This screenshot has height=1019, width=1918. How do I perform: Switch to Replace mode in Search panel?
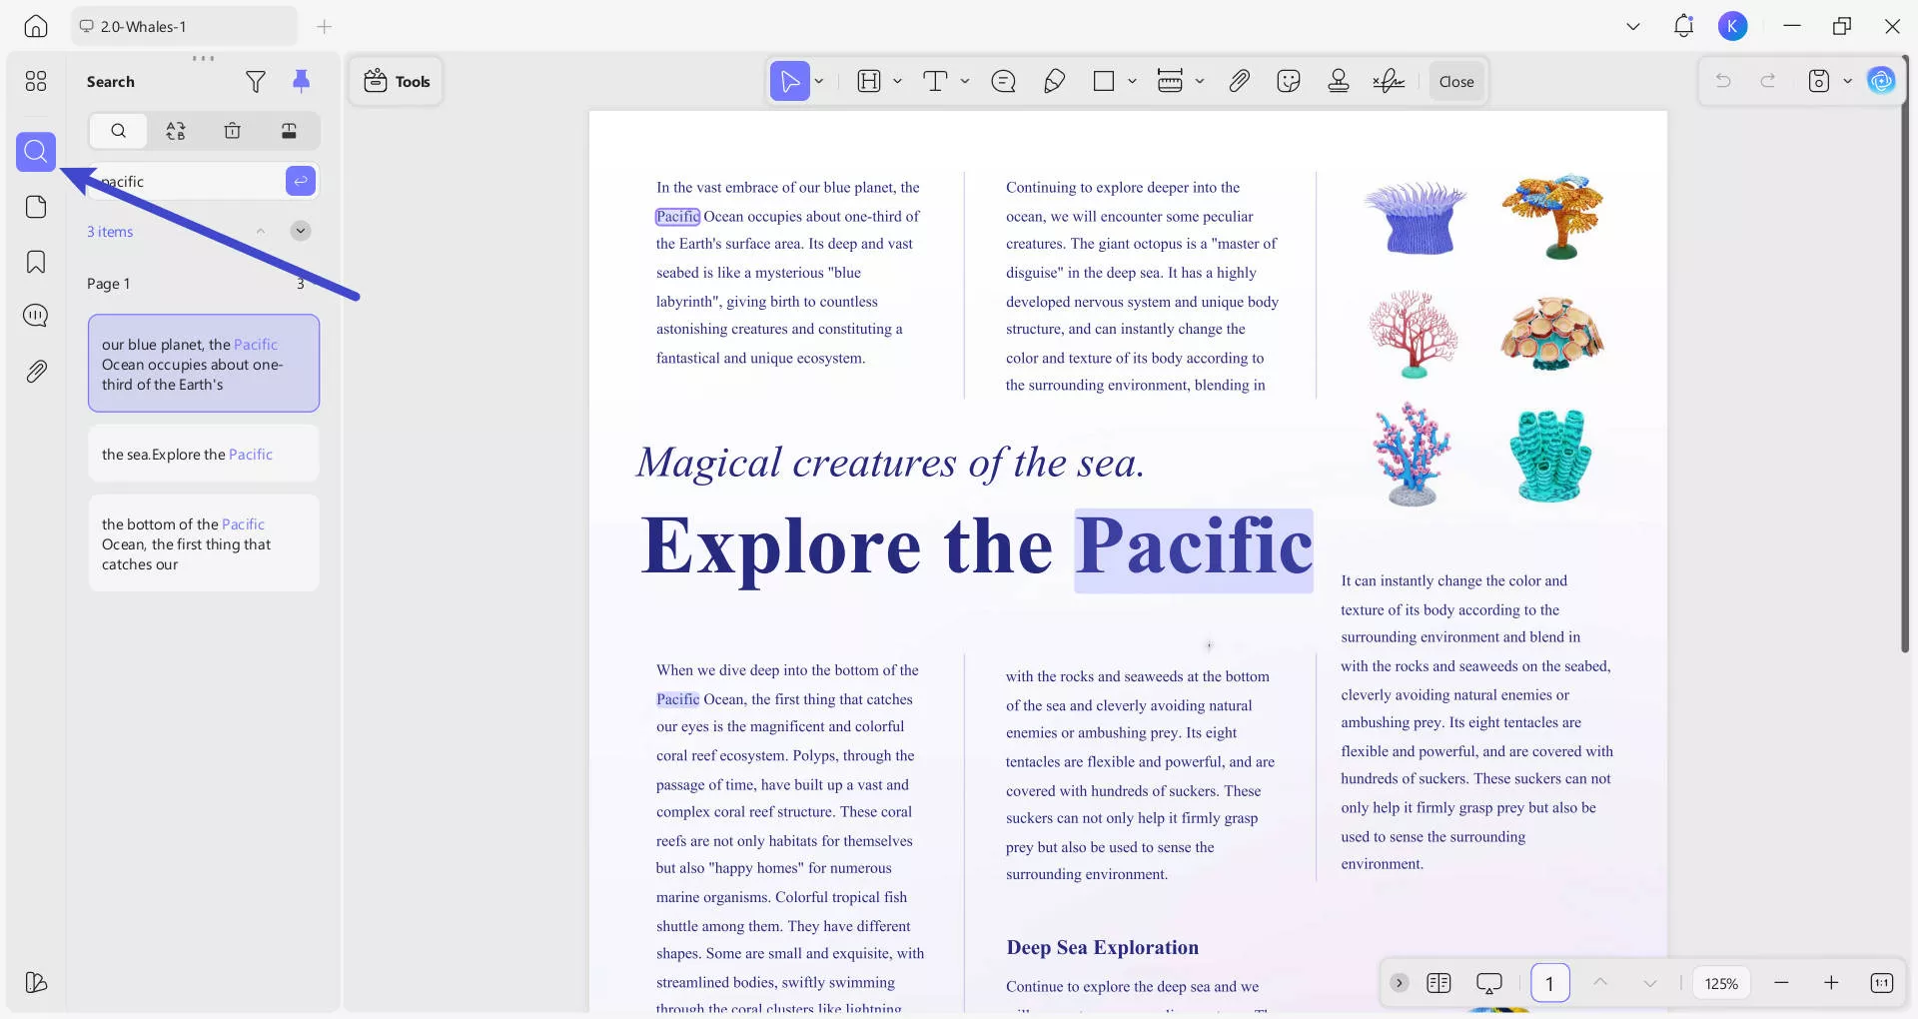(x=175, y=131)
